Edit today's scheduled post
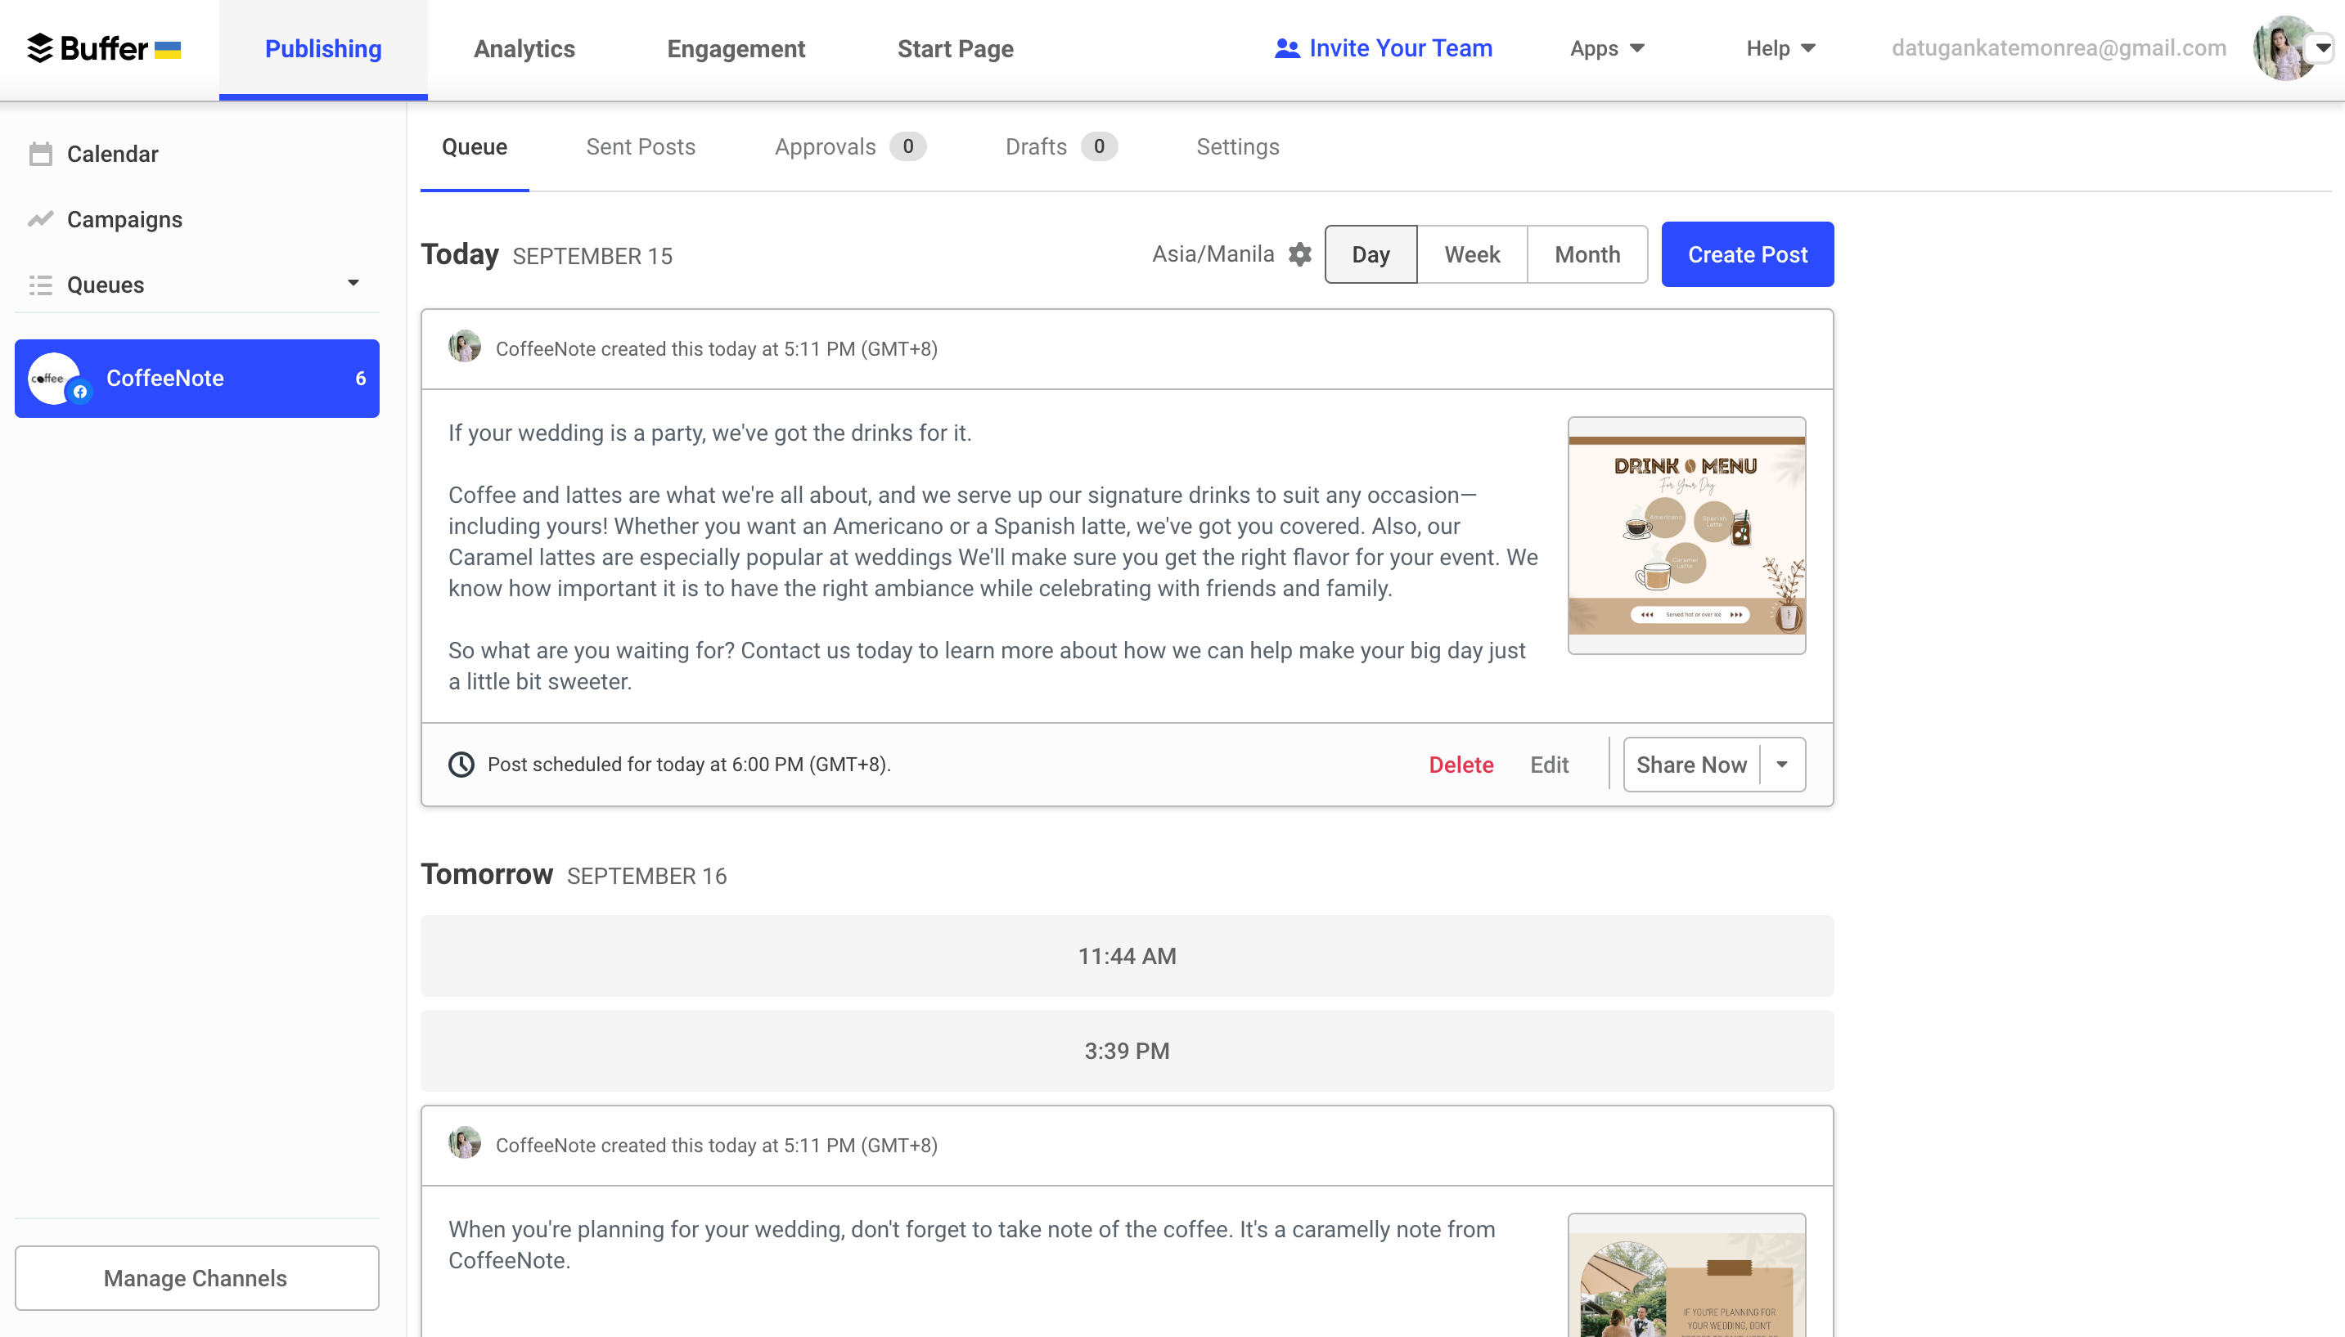Viewport: 2345px width, 1337px height. point(1550,765)
